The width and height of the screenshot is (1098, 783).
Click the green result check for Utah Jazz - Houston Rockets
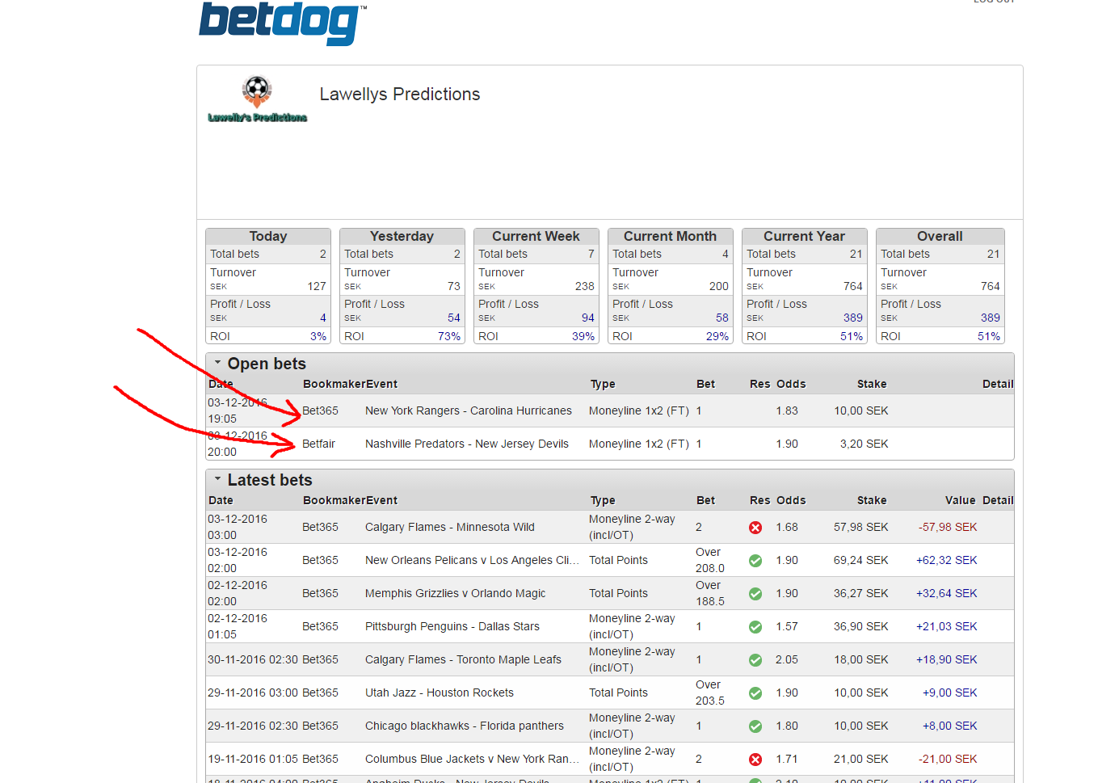(755, 693)
